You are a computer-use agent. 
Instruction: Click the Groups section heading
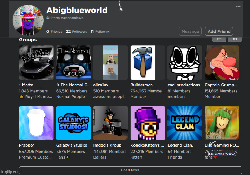click(x=28, y=40)
